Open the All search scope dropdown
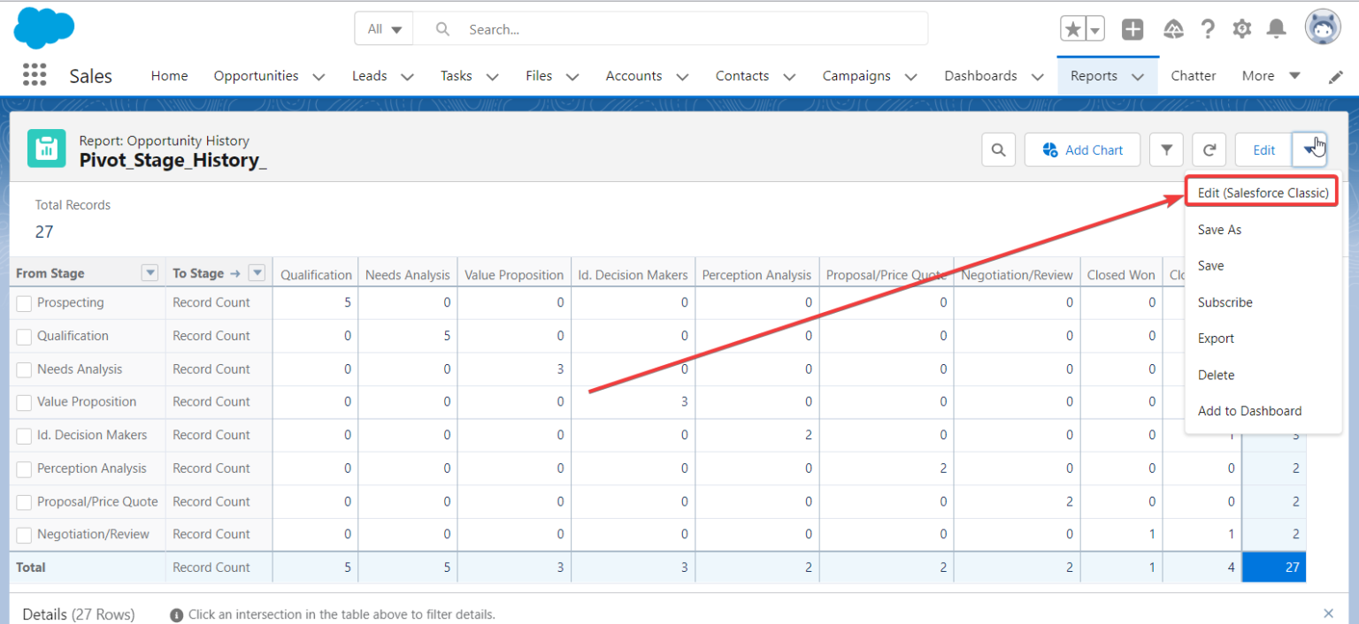 pos(383,28)
